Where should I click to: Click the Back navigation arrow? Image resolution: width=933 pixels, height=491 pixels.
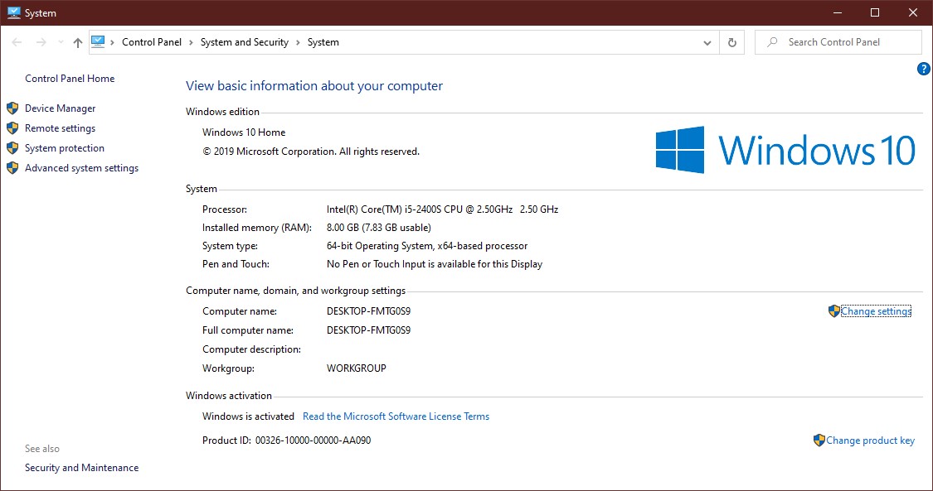point(17,42)
